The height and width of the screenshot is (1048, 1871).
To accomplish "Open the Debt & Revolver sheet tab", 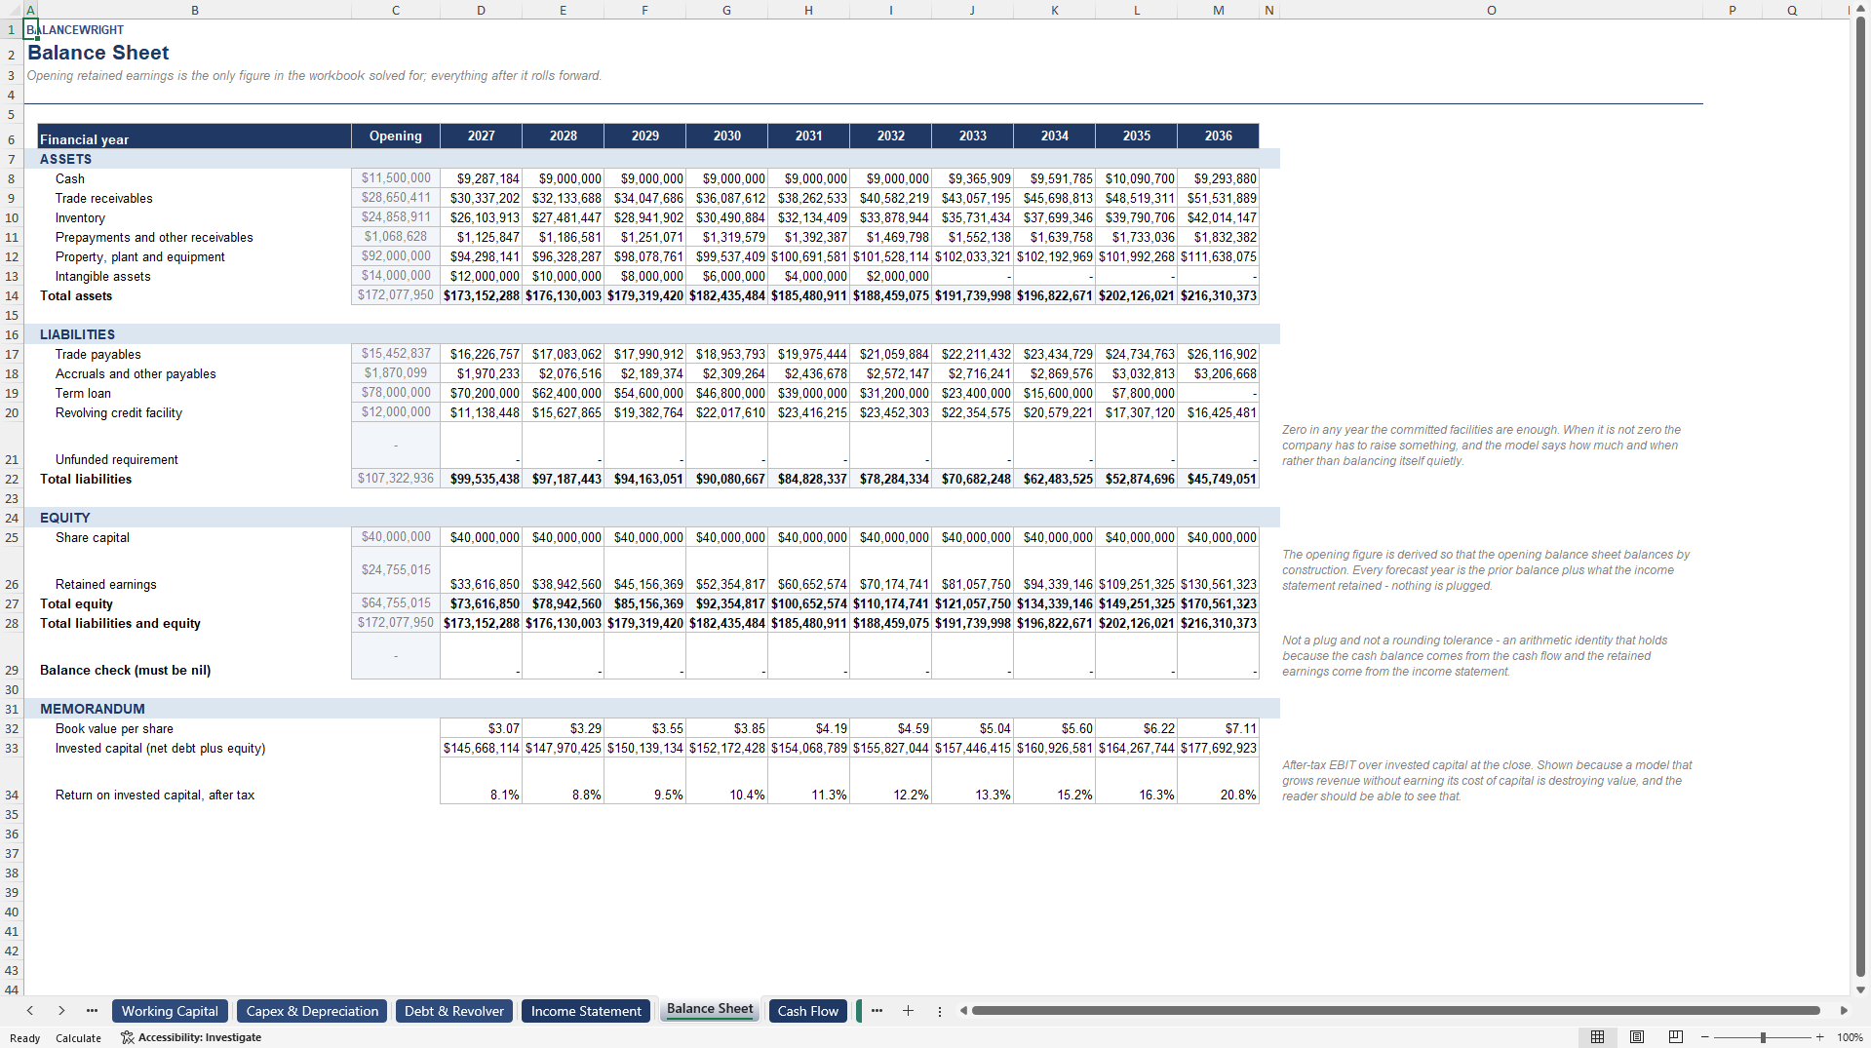I will [453, 1011].
